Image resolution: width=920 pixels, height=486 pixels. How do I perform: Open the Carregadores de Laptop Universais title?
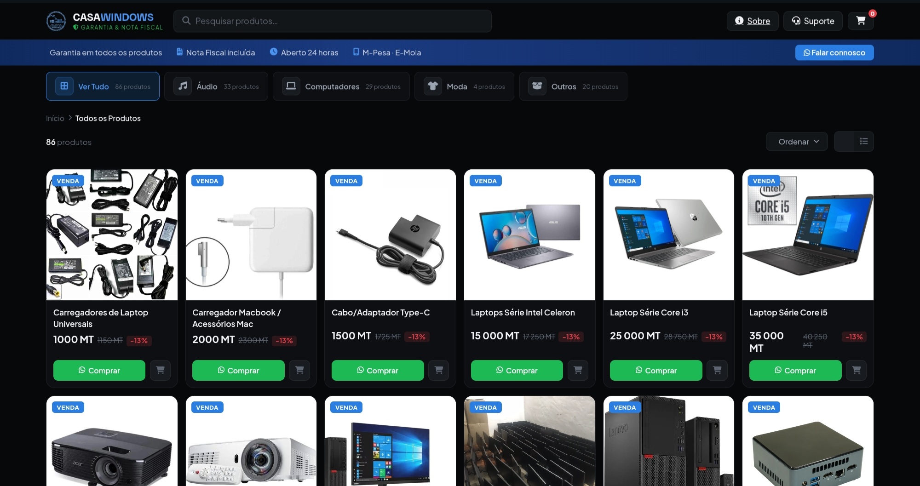click(101, 318)
